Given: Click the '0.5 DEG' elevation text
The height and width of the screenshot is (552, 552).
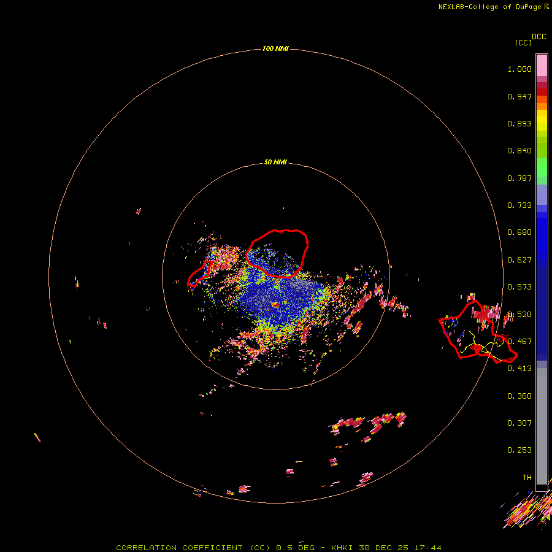Looking at the screenshot, I should click(x=295, y=548).
